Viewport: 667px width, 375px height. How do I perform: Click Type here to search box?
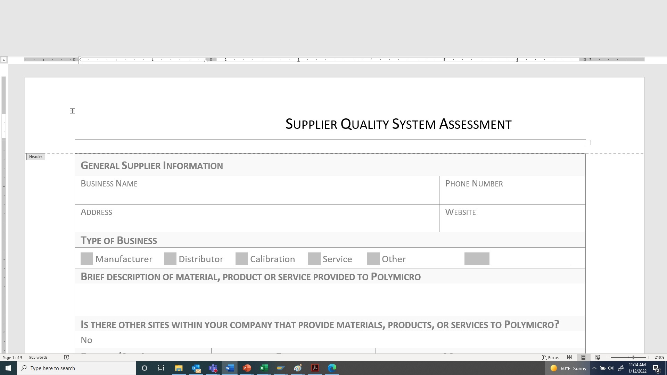pyautogui.click(x=76, y=368)
